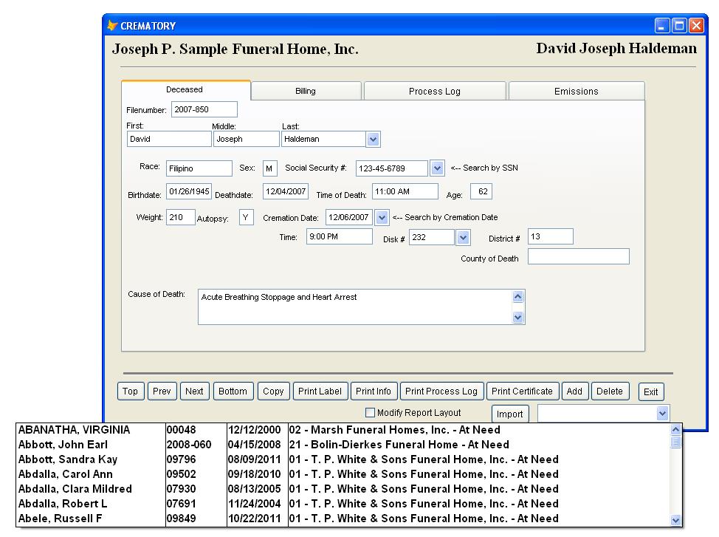Select Abbott, Sandra Kay record

point(343,459)
